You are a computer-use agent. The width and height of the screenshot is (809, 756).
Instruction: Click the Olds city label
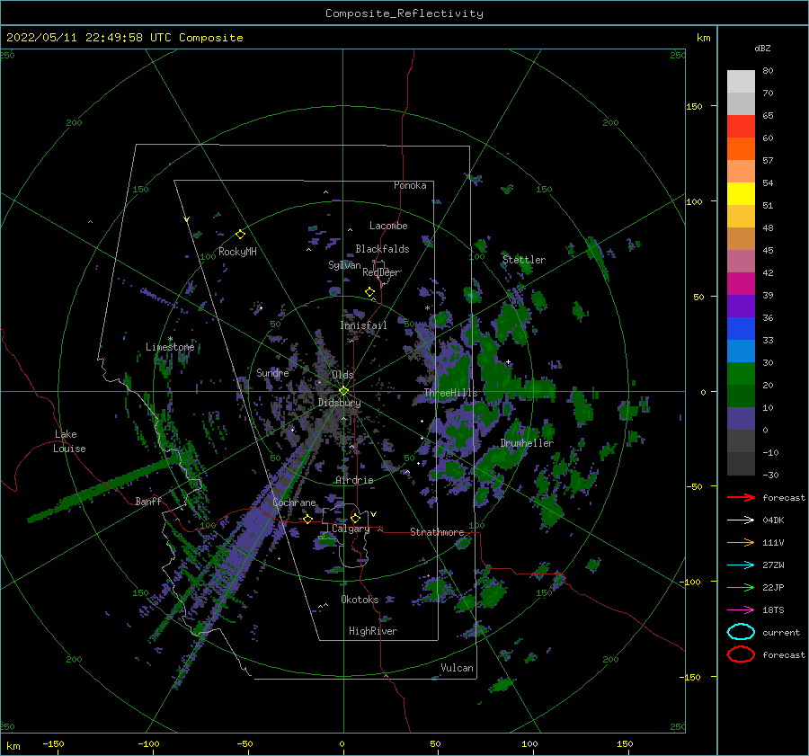(x=342, y=375)
